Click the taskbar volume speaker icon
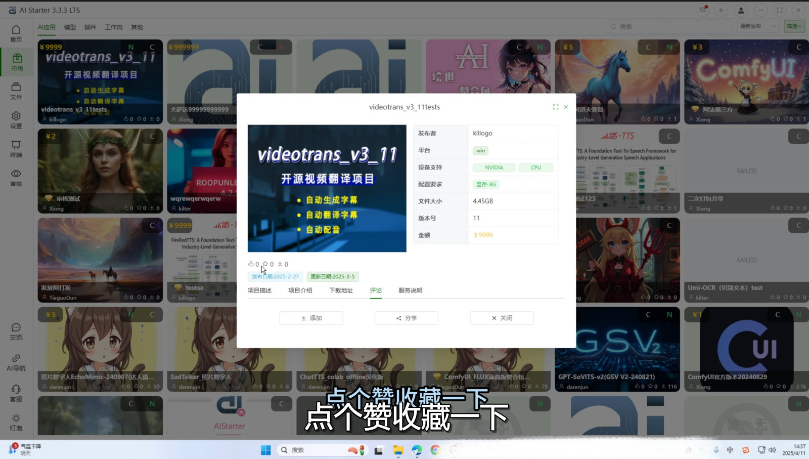 click(x=772, y=450)
